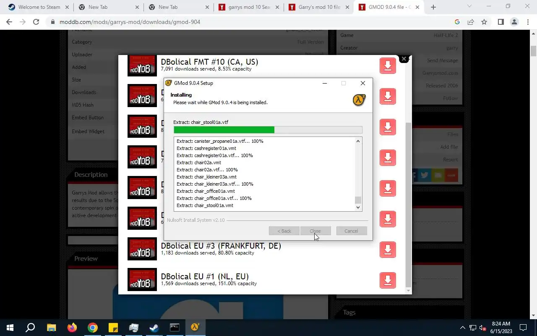Open GMod installer taskbar icon
The image size is (537, 336).
pyautogui.click(x=195, y=328)
